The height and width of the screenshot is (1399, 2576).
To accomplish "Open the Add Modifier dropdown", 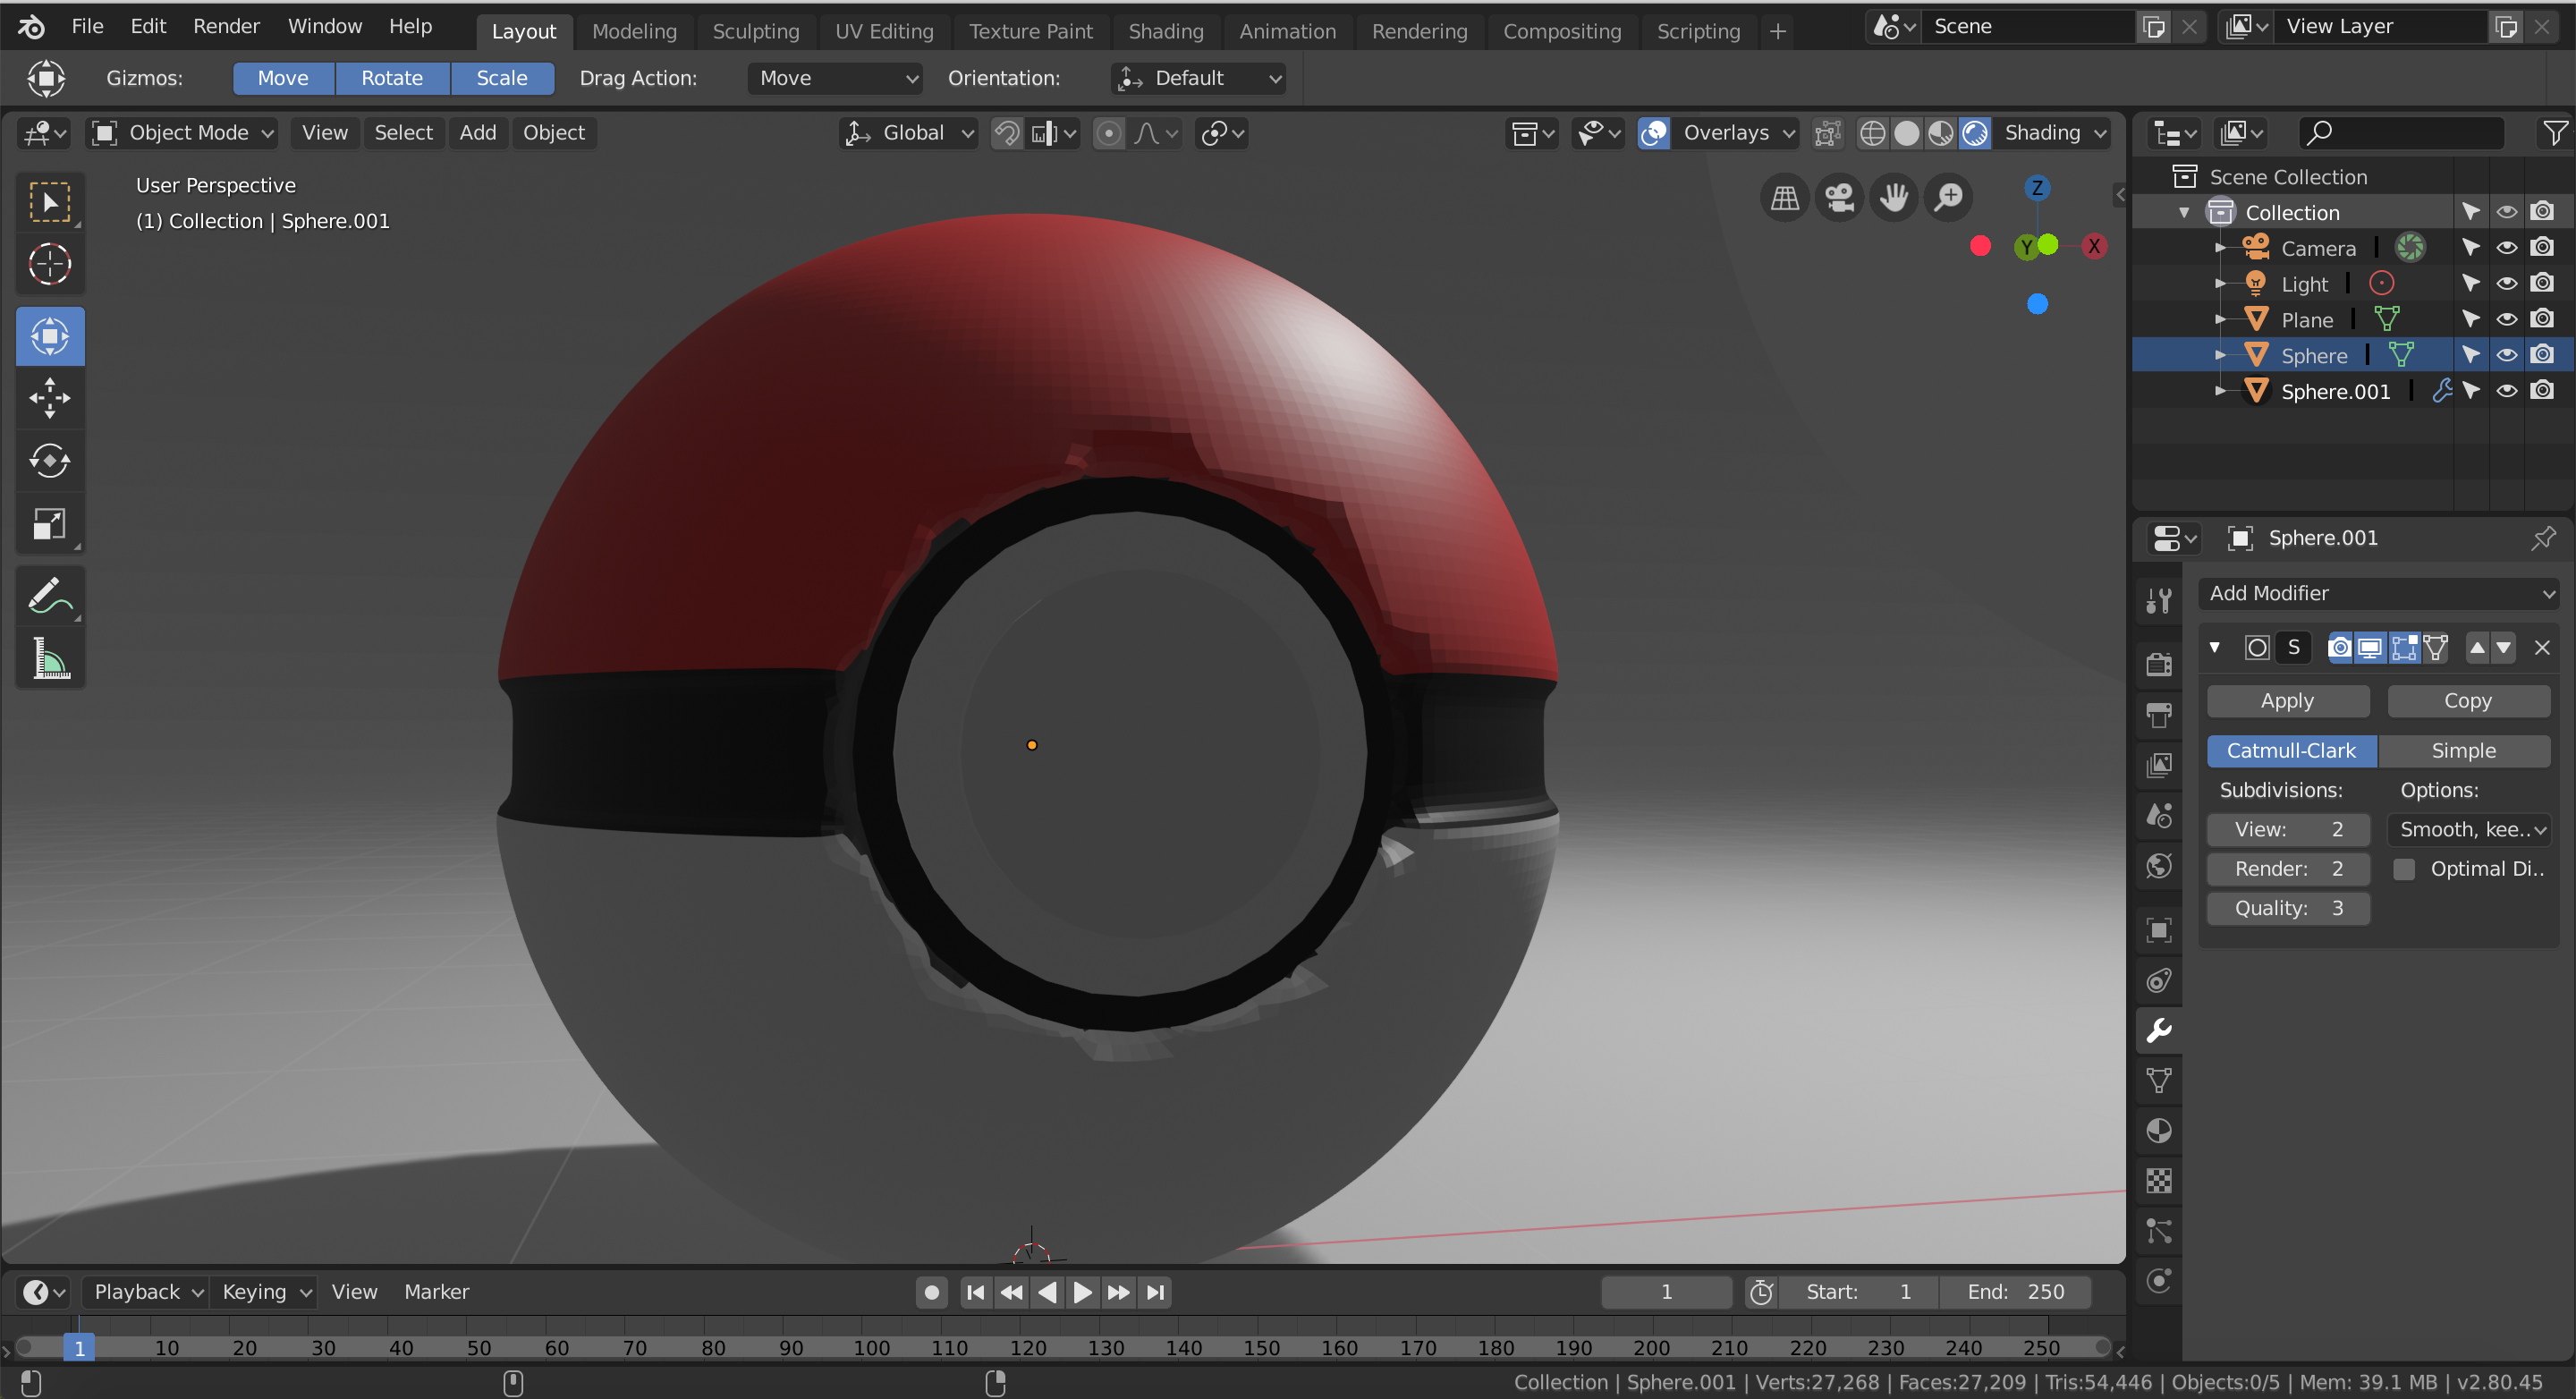I will [x=2378, y=593].
